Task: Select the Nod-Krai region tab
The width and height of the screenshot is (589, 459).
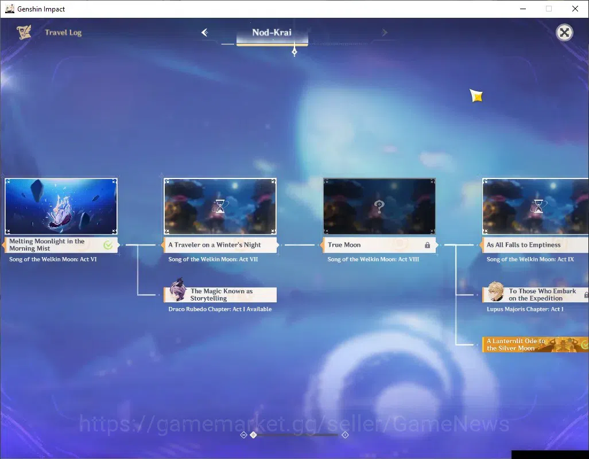Action: [x=272, y=34]
